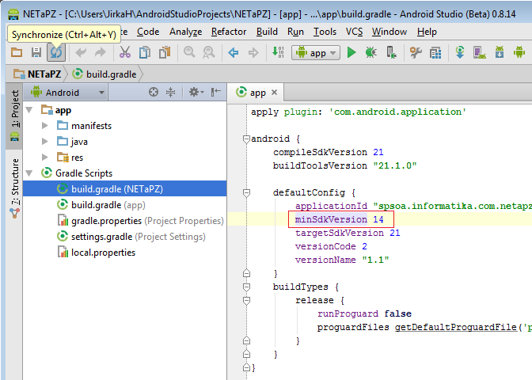Viewport: 532px width, 380px height.
Task: Toggle the 1: Project side tab
Action: [14, 116]
